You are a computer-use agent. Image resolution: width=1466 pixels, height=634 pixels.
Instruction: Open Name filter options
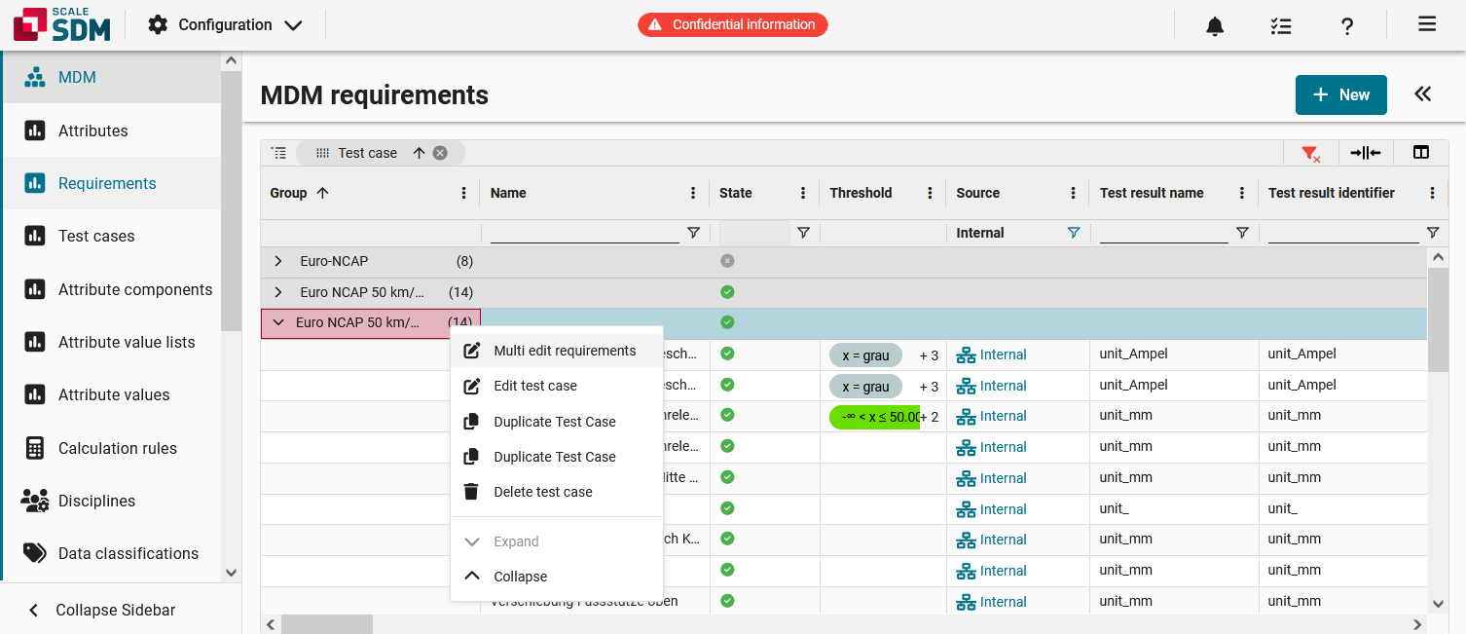pyautogui.click(x=693, y=233)
